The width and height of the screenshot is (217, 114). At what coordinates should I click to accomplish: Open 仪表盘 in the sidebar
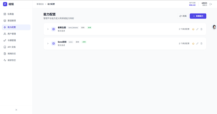(x=16, y=14)
